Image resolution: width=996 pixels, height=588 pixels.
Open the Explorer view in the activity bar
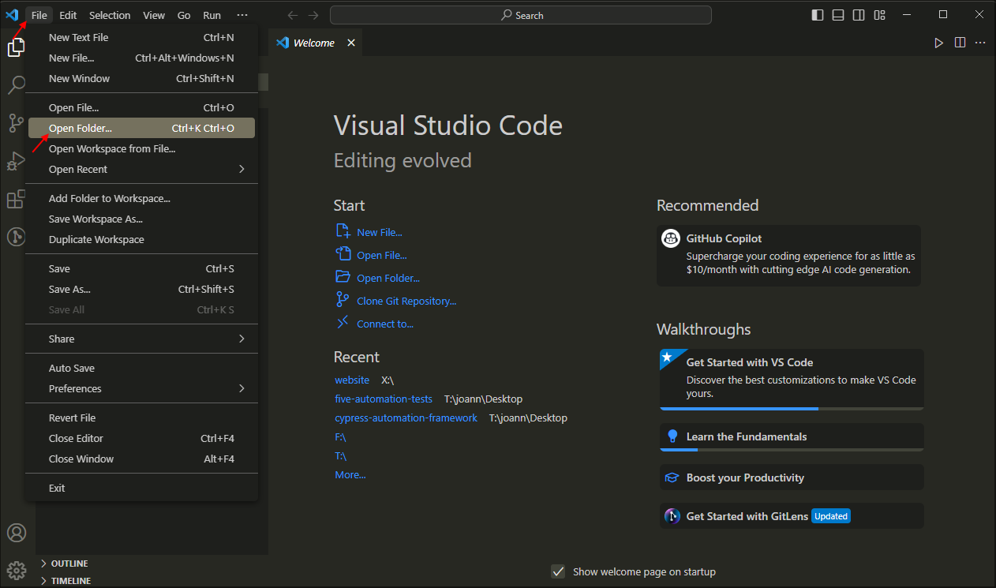pos(16,47)
